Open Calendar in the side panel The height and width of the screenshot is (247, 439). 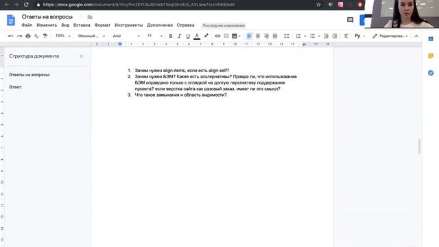click(431, 39)
